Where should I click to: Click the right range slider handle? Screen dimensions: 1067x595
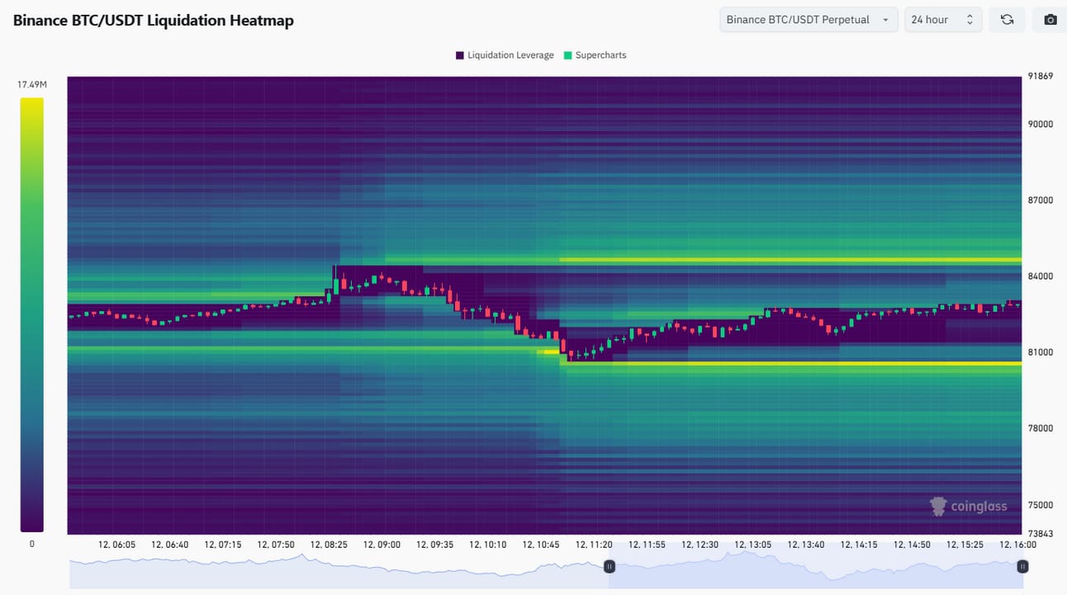coord(1022,566)
